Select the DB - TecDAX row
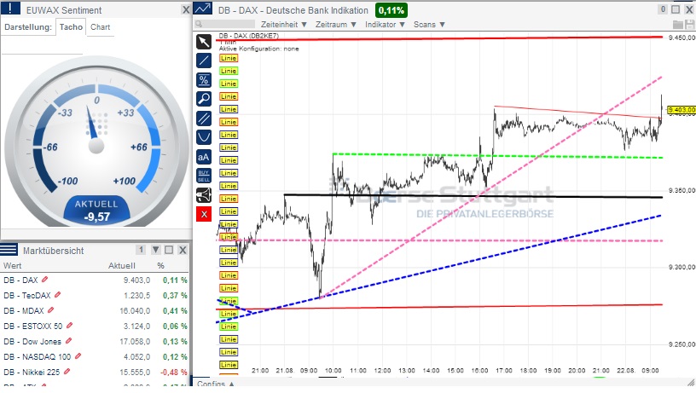 (95, 296)
